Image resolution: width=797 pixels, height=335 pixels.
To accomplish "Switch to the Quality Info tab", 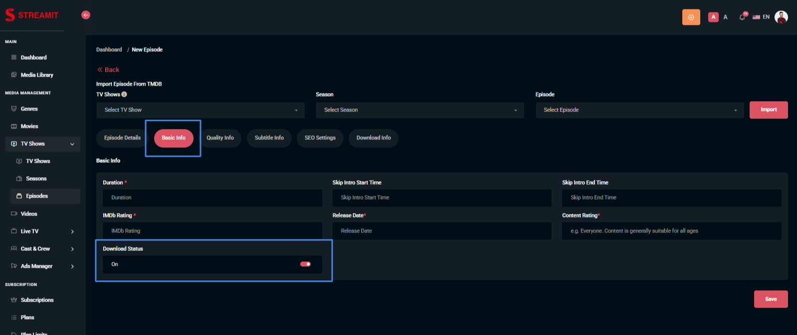I will click(x=220, y=138).
